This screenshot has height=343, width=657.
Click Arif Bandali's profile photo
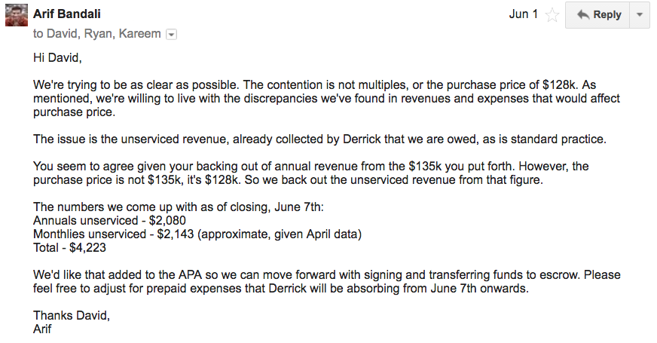coord(17,14)
